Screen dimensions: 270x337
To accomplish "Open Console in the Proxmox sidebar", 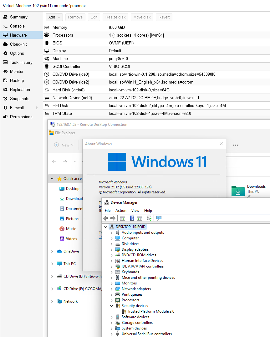I will [x=22, y=26].
